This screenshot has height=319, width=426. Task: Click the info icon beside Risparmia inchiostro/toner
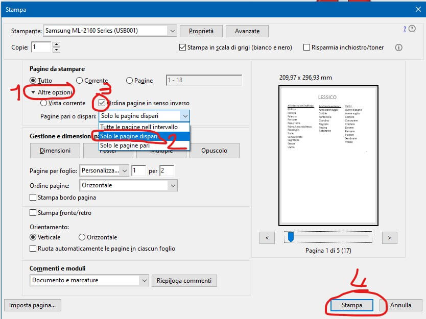tap(399, 47)
